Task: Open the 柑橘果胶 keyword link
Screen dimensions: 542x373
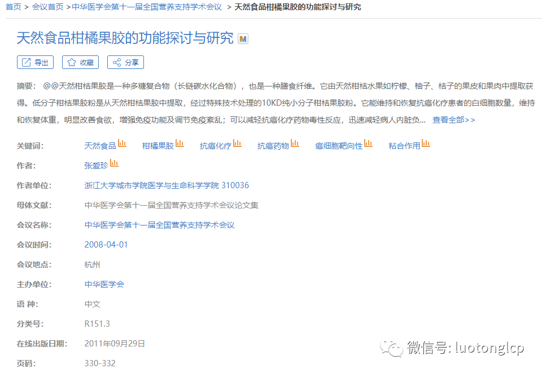Action: [158, 146]
